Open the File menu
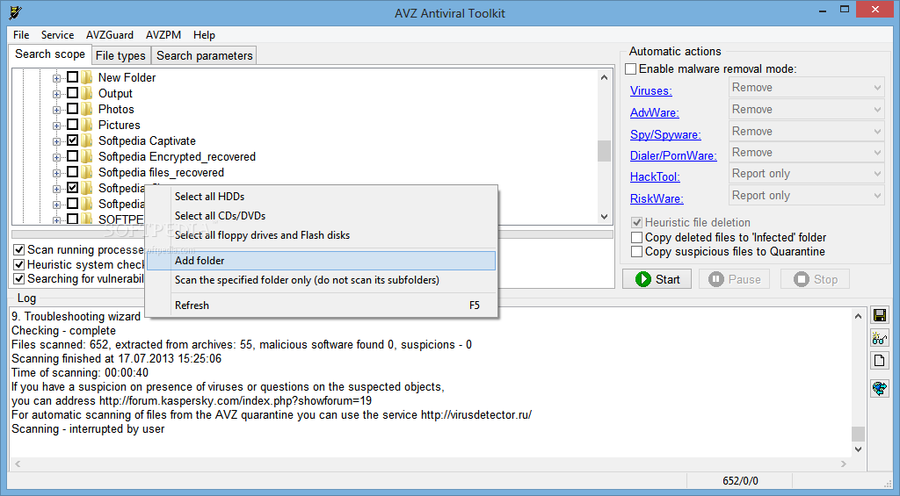 point(21,35)
